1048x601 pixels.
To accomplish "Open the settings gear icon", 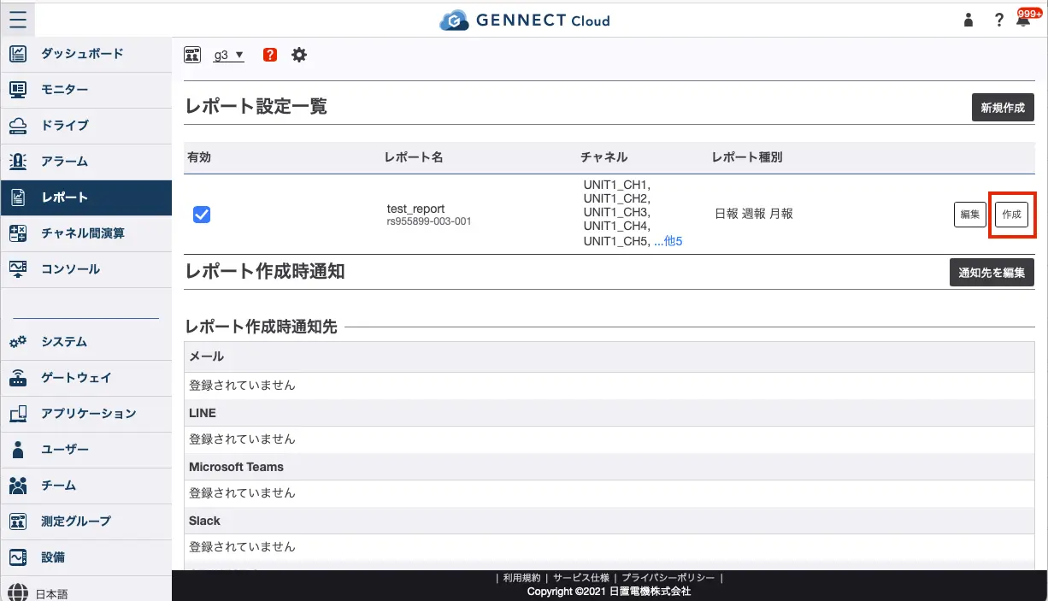I will 298,55.
